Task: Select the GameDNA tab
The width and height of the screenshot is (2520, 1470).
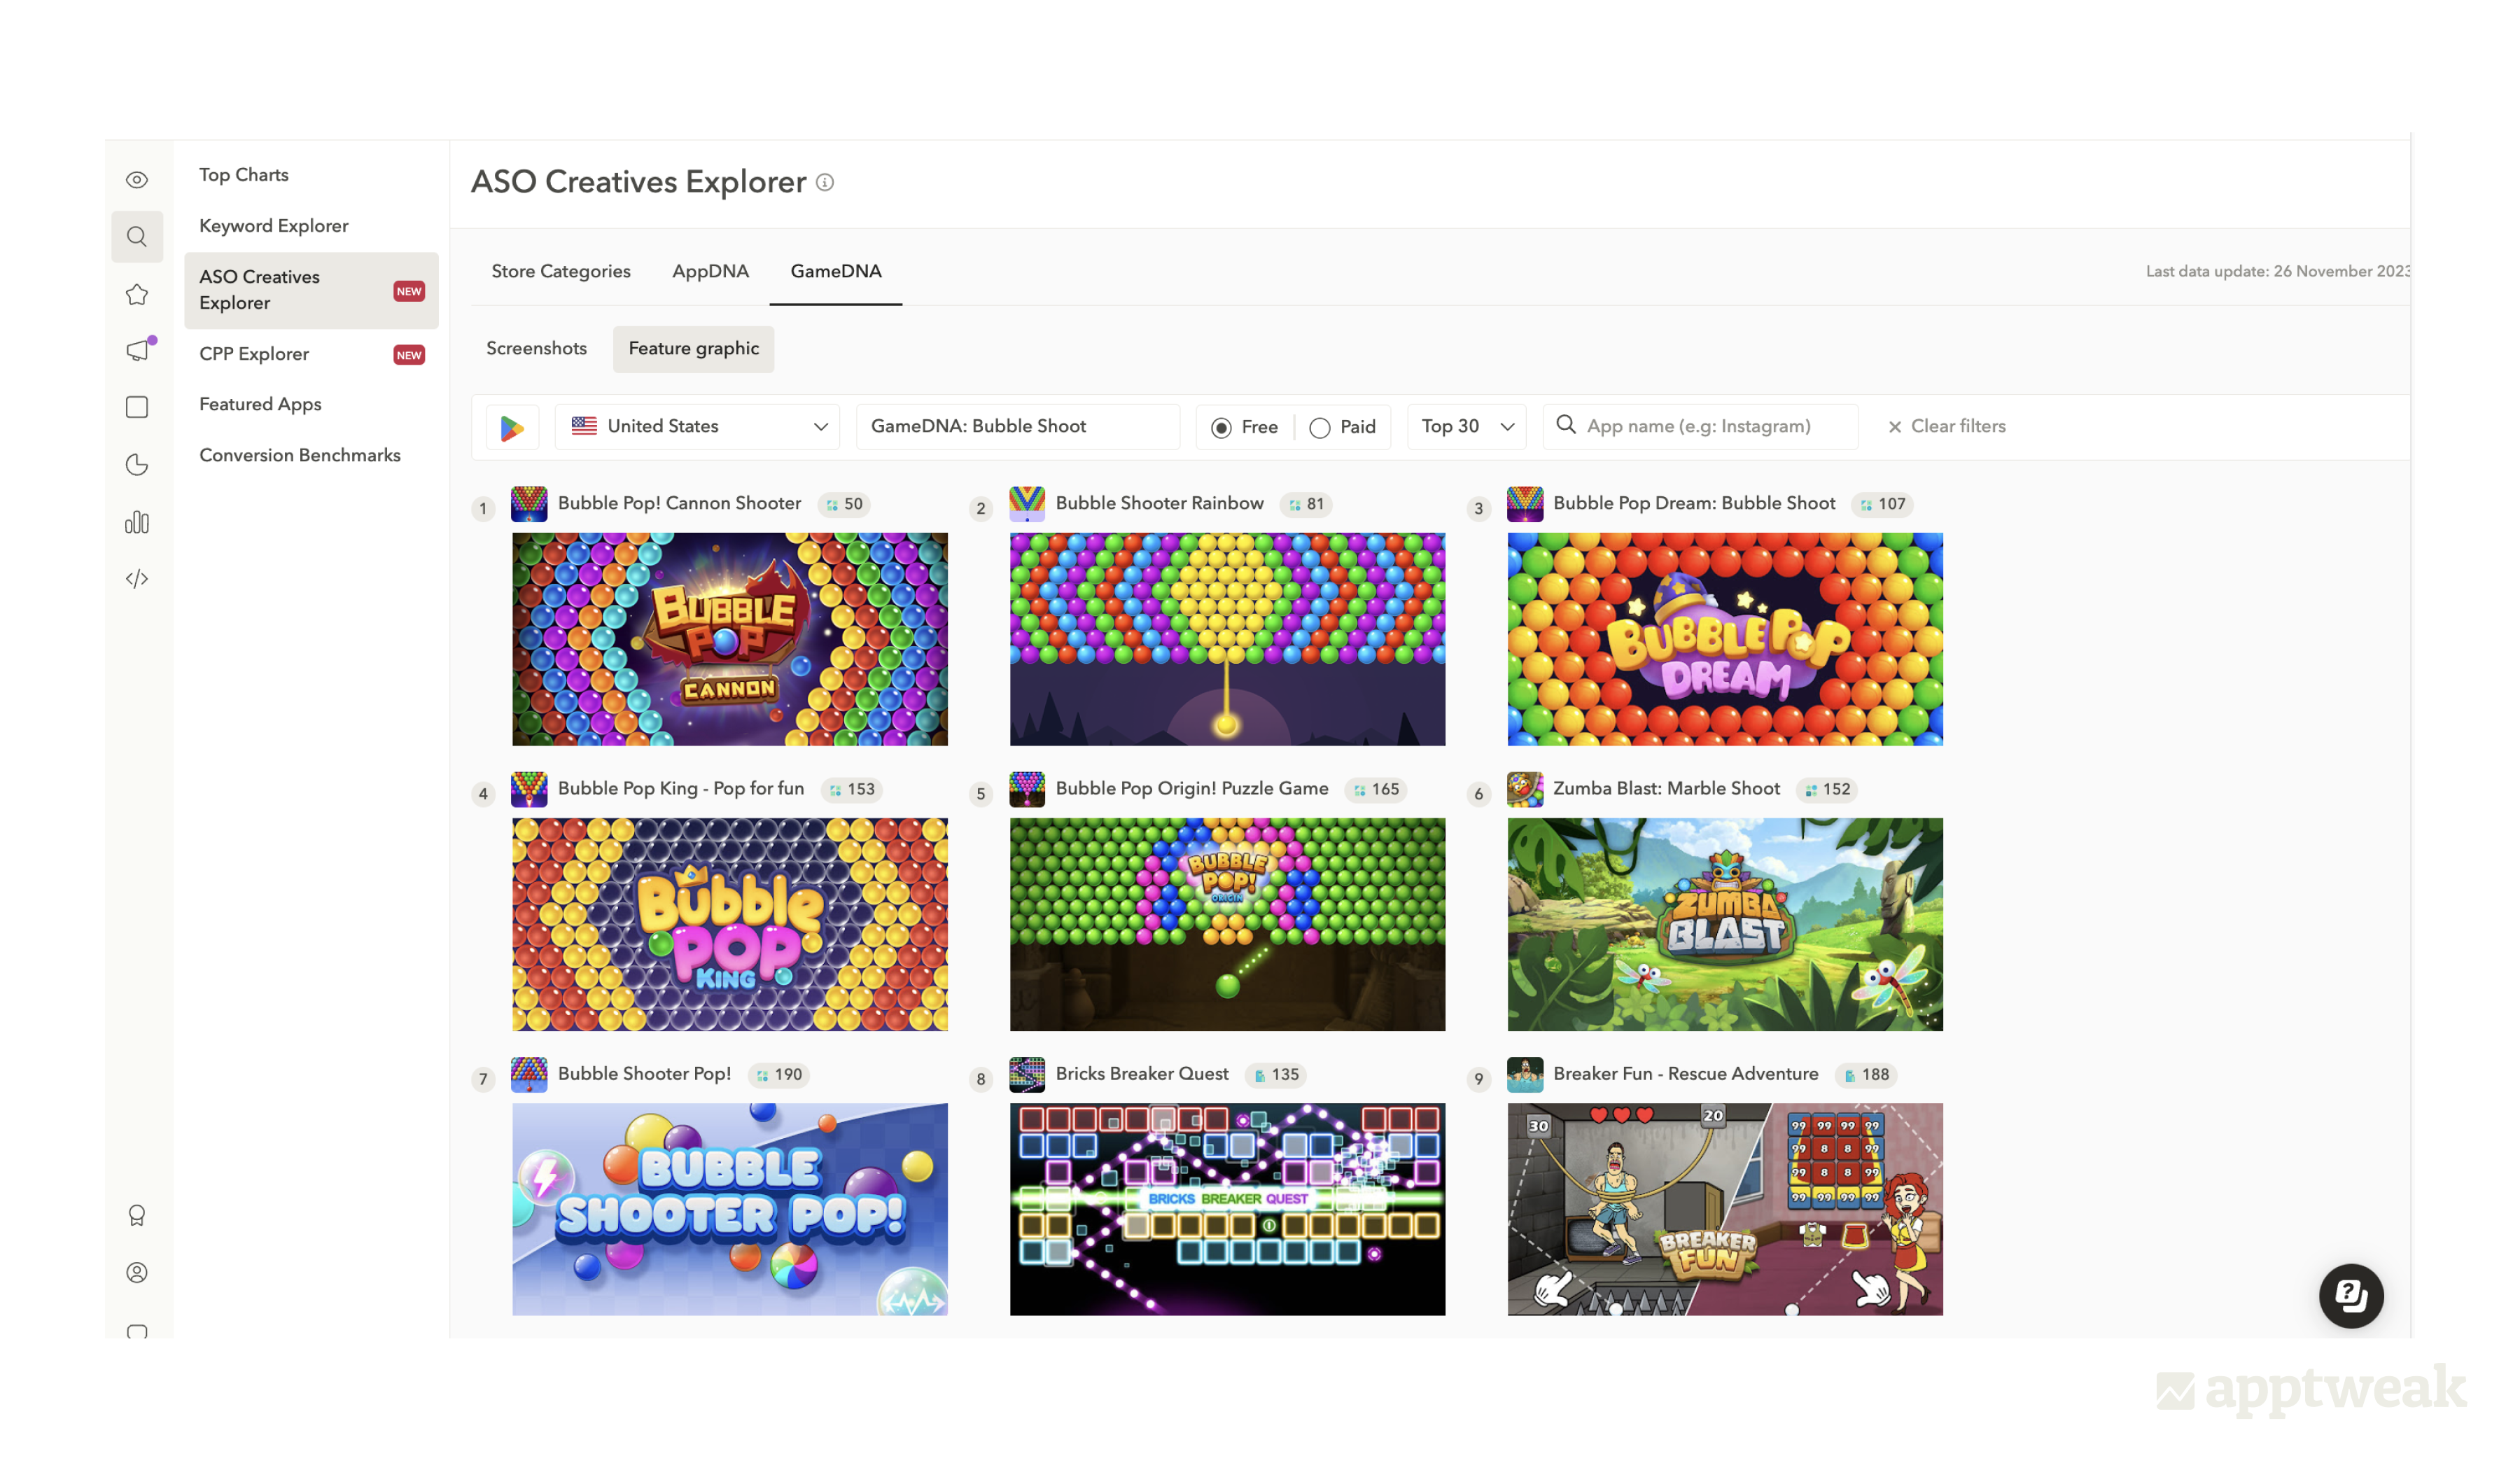Action: 836,271
